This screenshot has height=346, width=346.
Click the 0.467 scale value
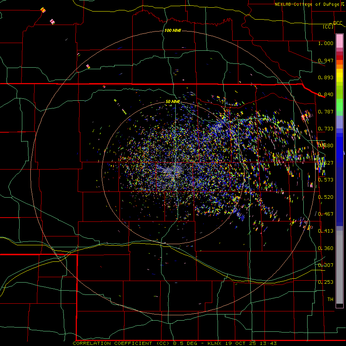326,214
